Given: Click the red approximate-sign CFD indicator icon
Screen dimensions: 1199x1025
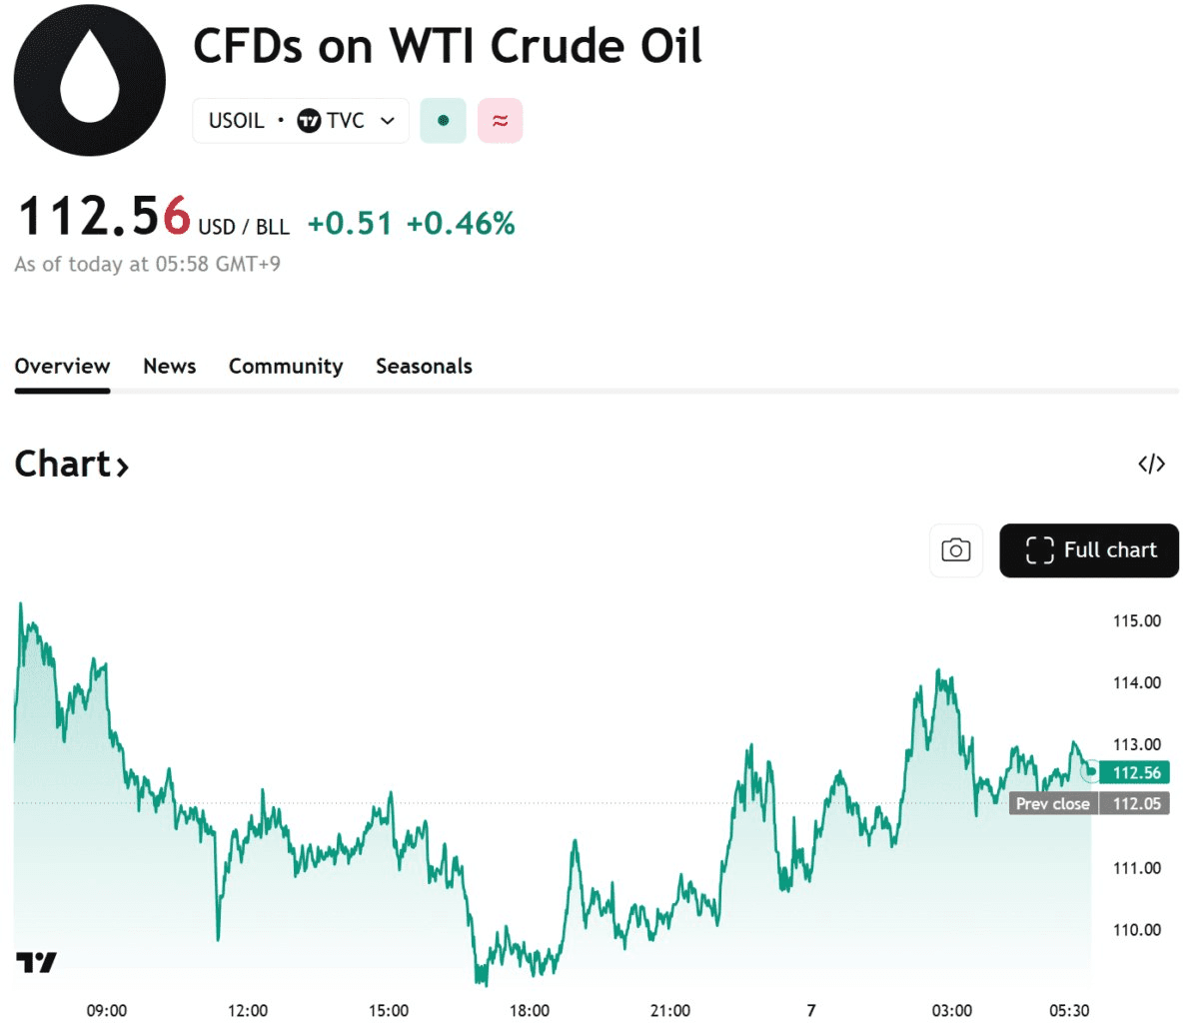Looking at the screenshot, I should 500,121.
